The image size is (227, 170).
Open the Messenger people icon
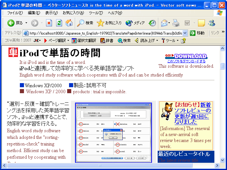click(x=212, y=23)
